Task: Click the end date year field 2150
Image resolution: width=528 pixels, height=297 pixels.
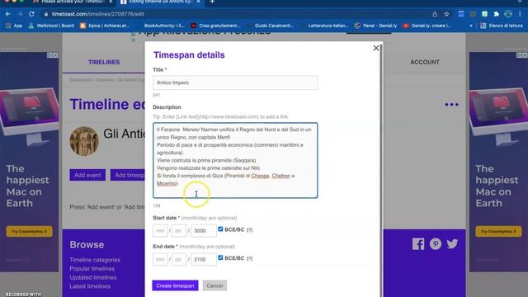Action: pyautogui.click(x=204, y=259)
